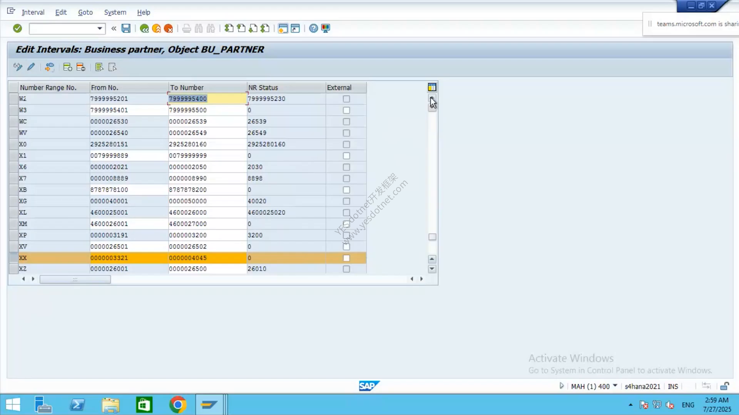Open the blue Help question mark icon
This screenshot has height=415, width=739.
[x=313, y=28]
